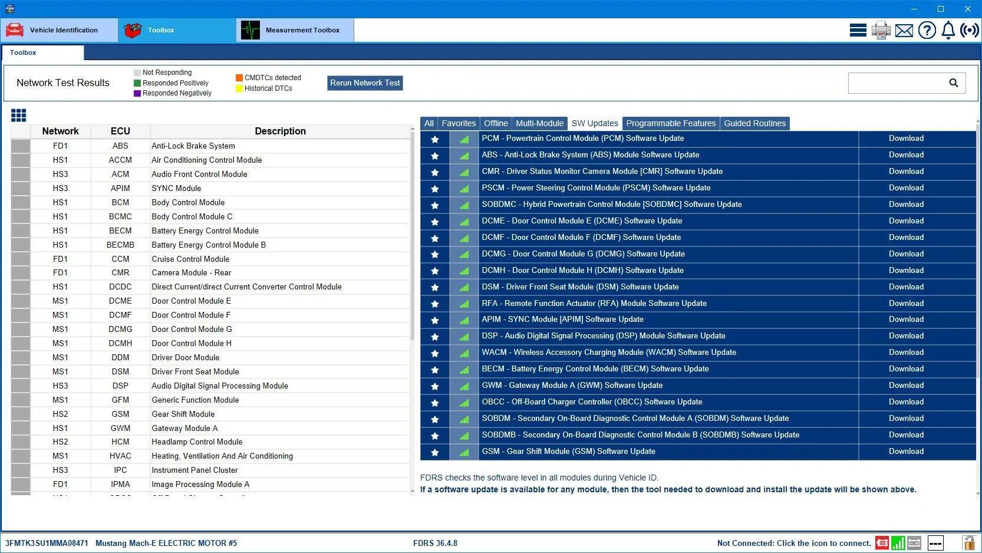The width and height of the screenshot is (982, 553).
Task: Select the grey status cell for APIM row
Action: [x=20, y=189]
